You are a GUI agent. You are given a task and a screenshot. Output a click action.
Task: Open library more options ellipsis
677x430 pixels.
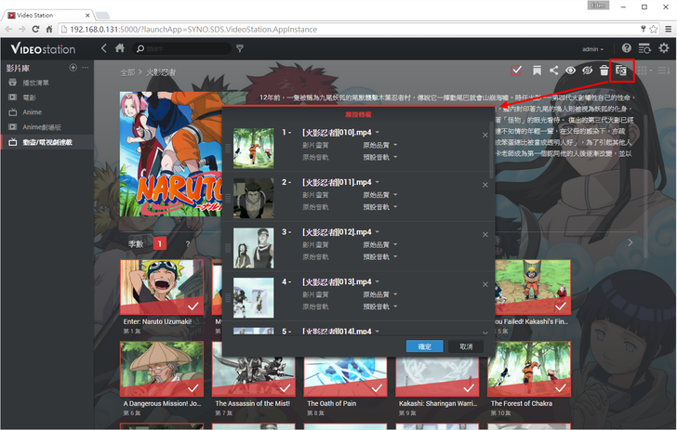pyautogui.click(x=86, y=67)
